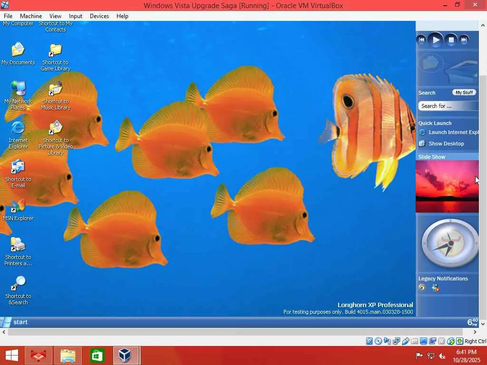This screenshot has width=487, height=365.
Task: Focus the Search for... field
Action: coord(448,106)
